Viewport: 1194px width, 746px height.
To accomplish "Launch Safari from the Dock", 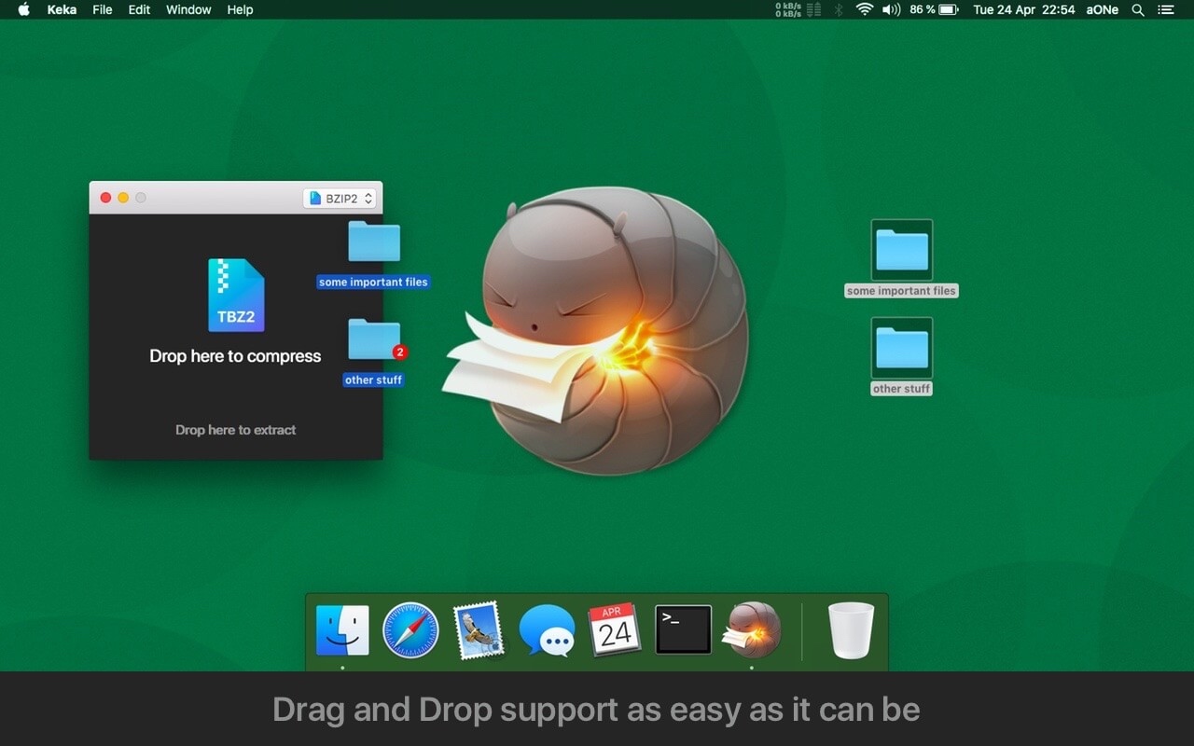I will coord(410,629).
